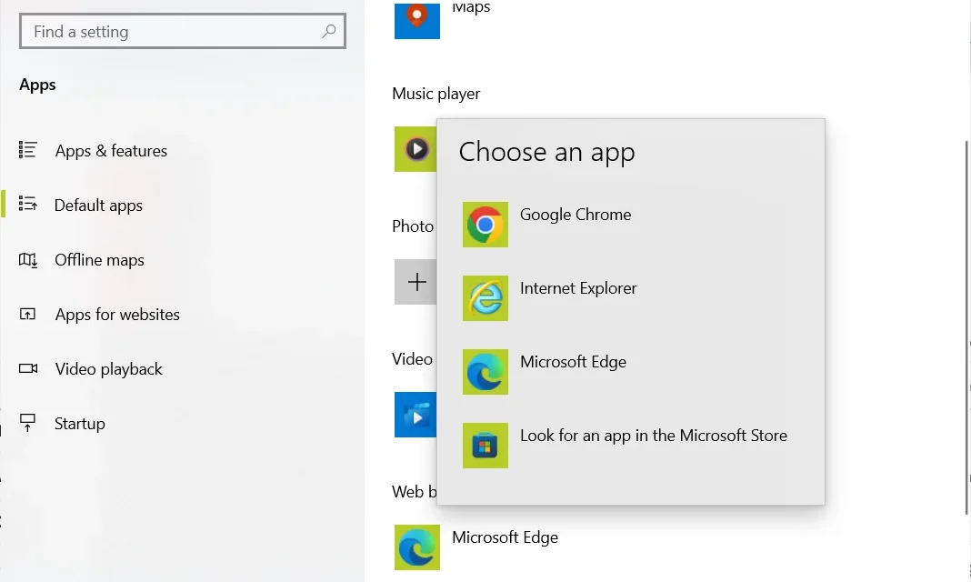Click the vertical scrollbar on the right

pyautogui.click(x=967, y=326)
